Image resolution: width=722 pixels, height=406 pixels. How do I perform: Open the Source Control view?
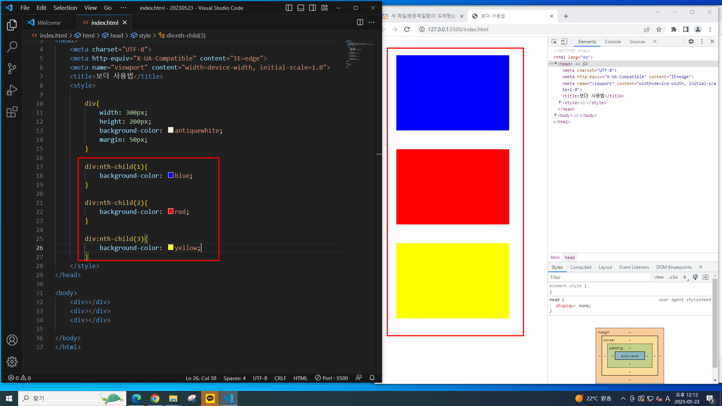(x=12, y=68)
